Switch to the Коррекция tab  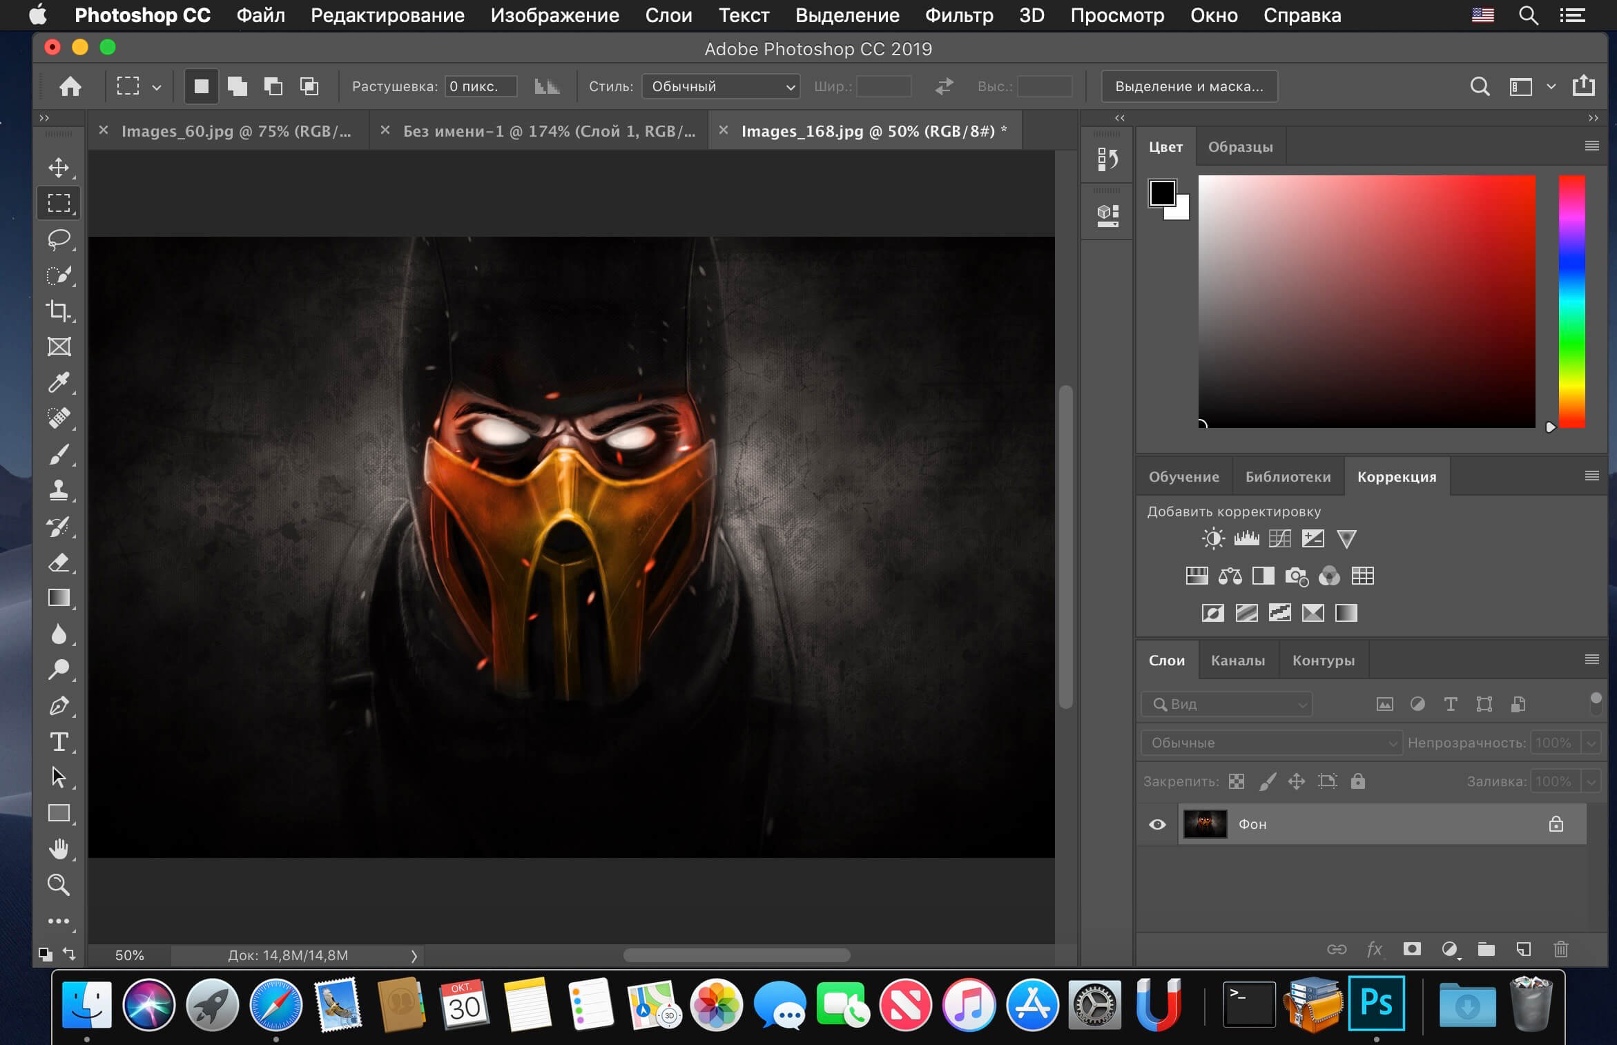click(x=1395, y=477)
